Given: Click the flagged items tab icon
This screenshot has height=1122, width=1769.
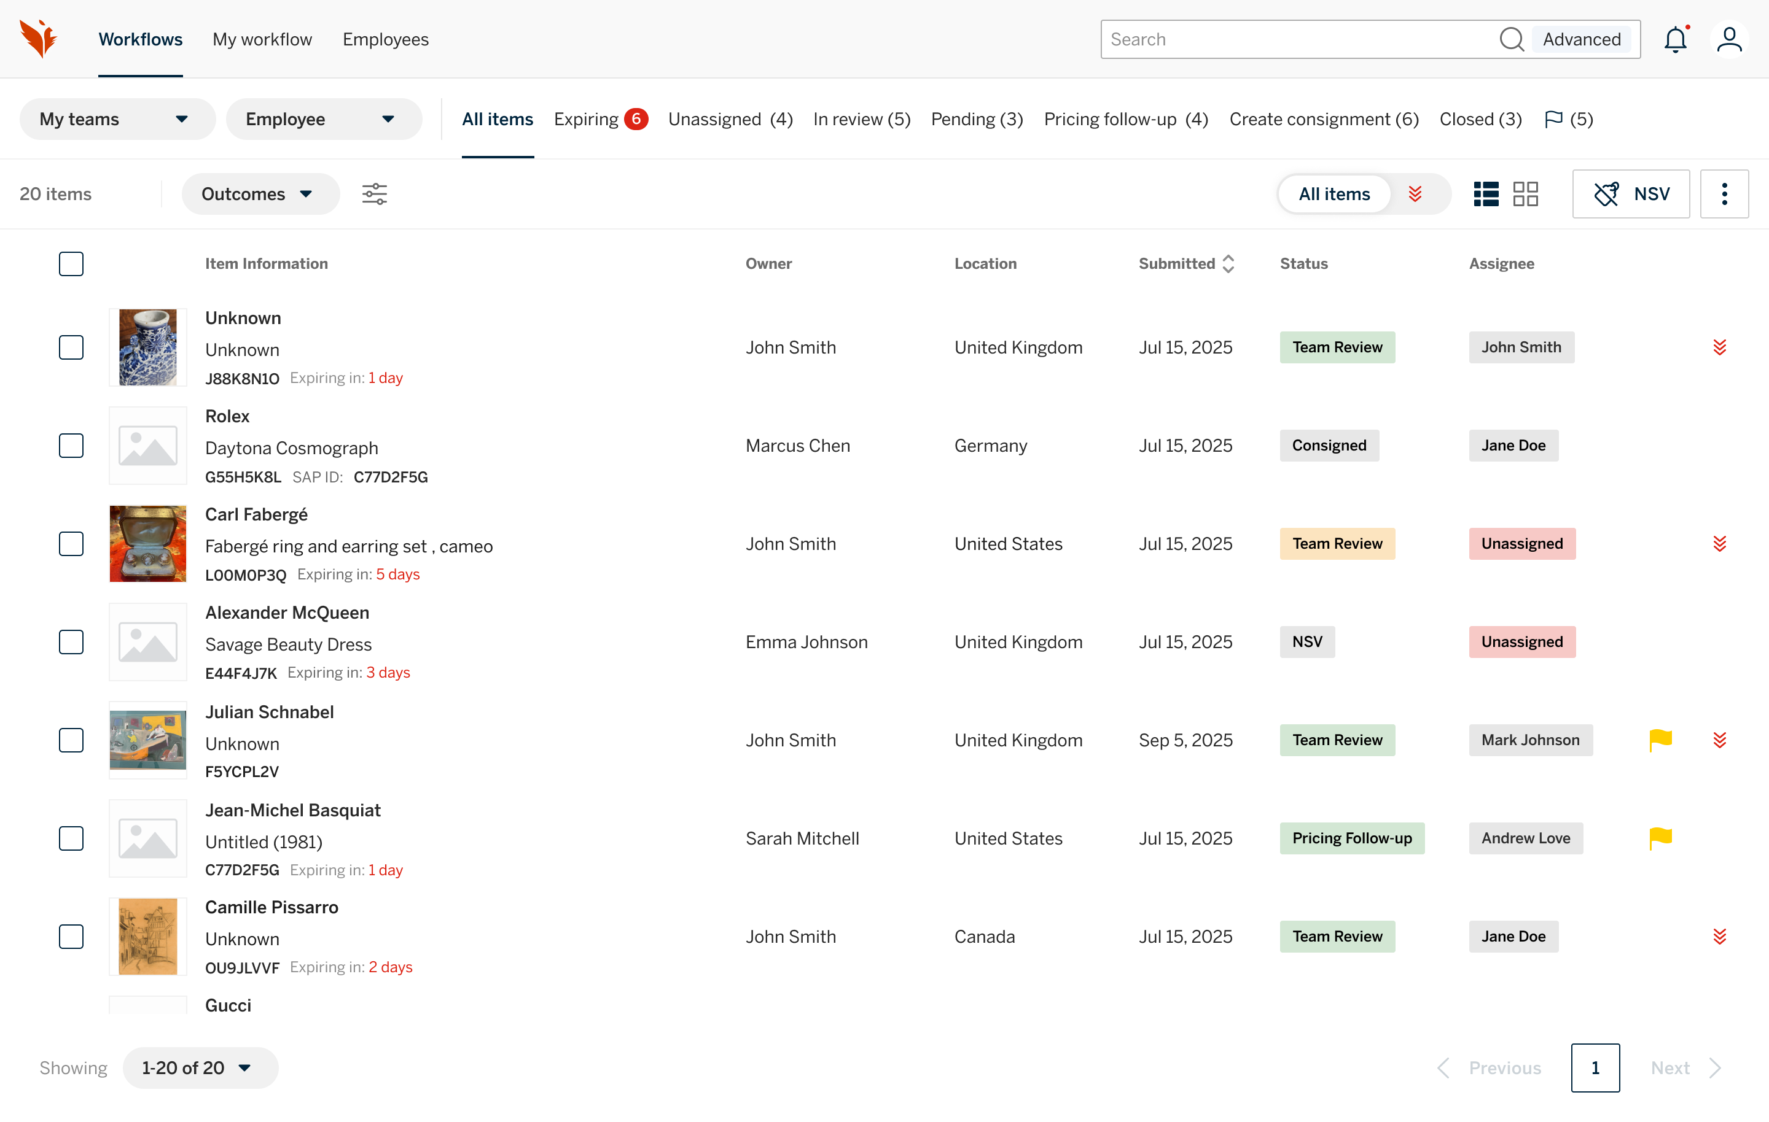Looking at the screenshot, I should 1553,119.
